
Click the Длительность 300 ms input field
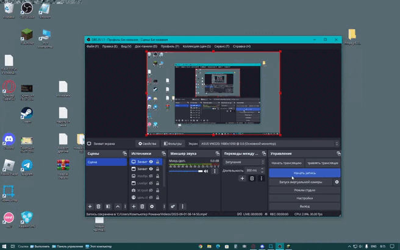(x=252, y=170)
